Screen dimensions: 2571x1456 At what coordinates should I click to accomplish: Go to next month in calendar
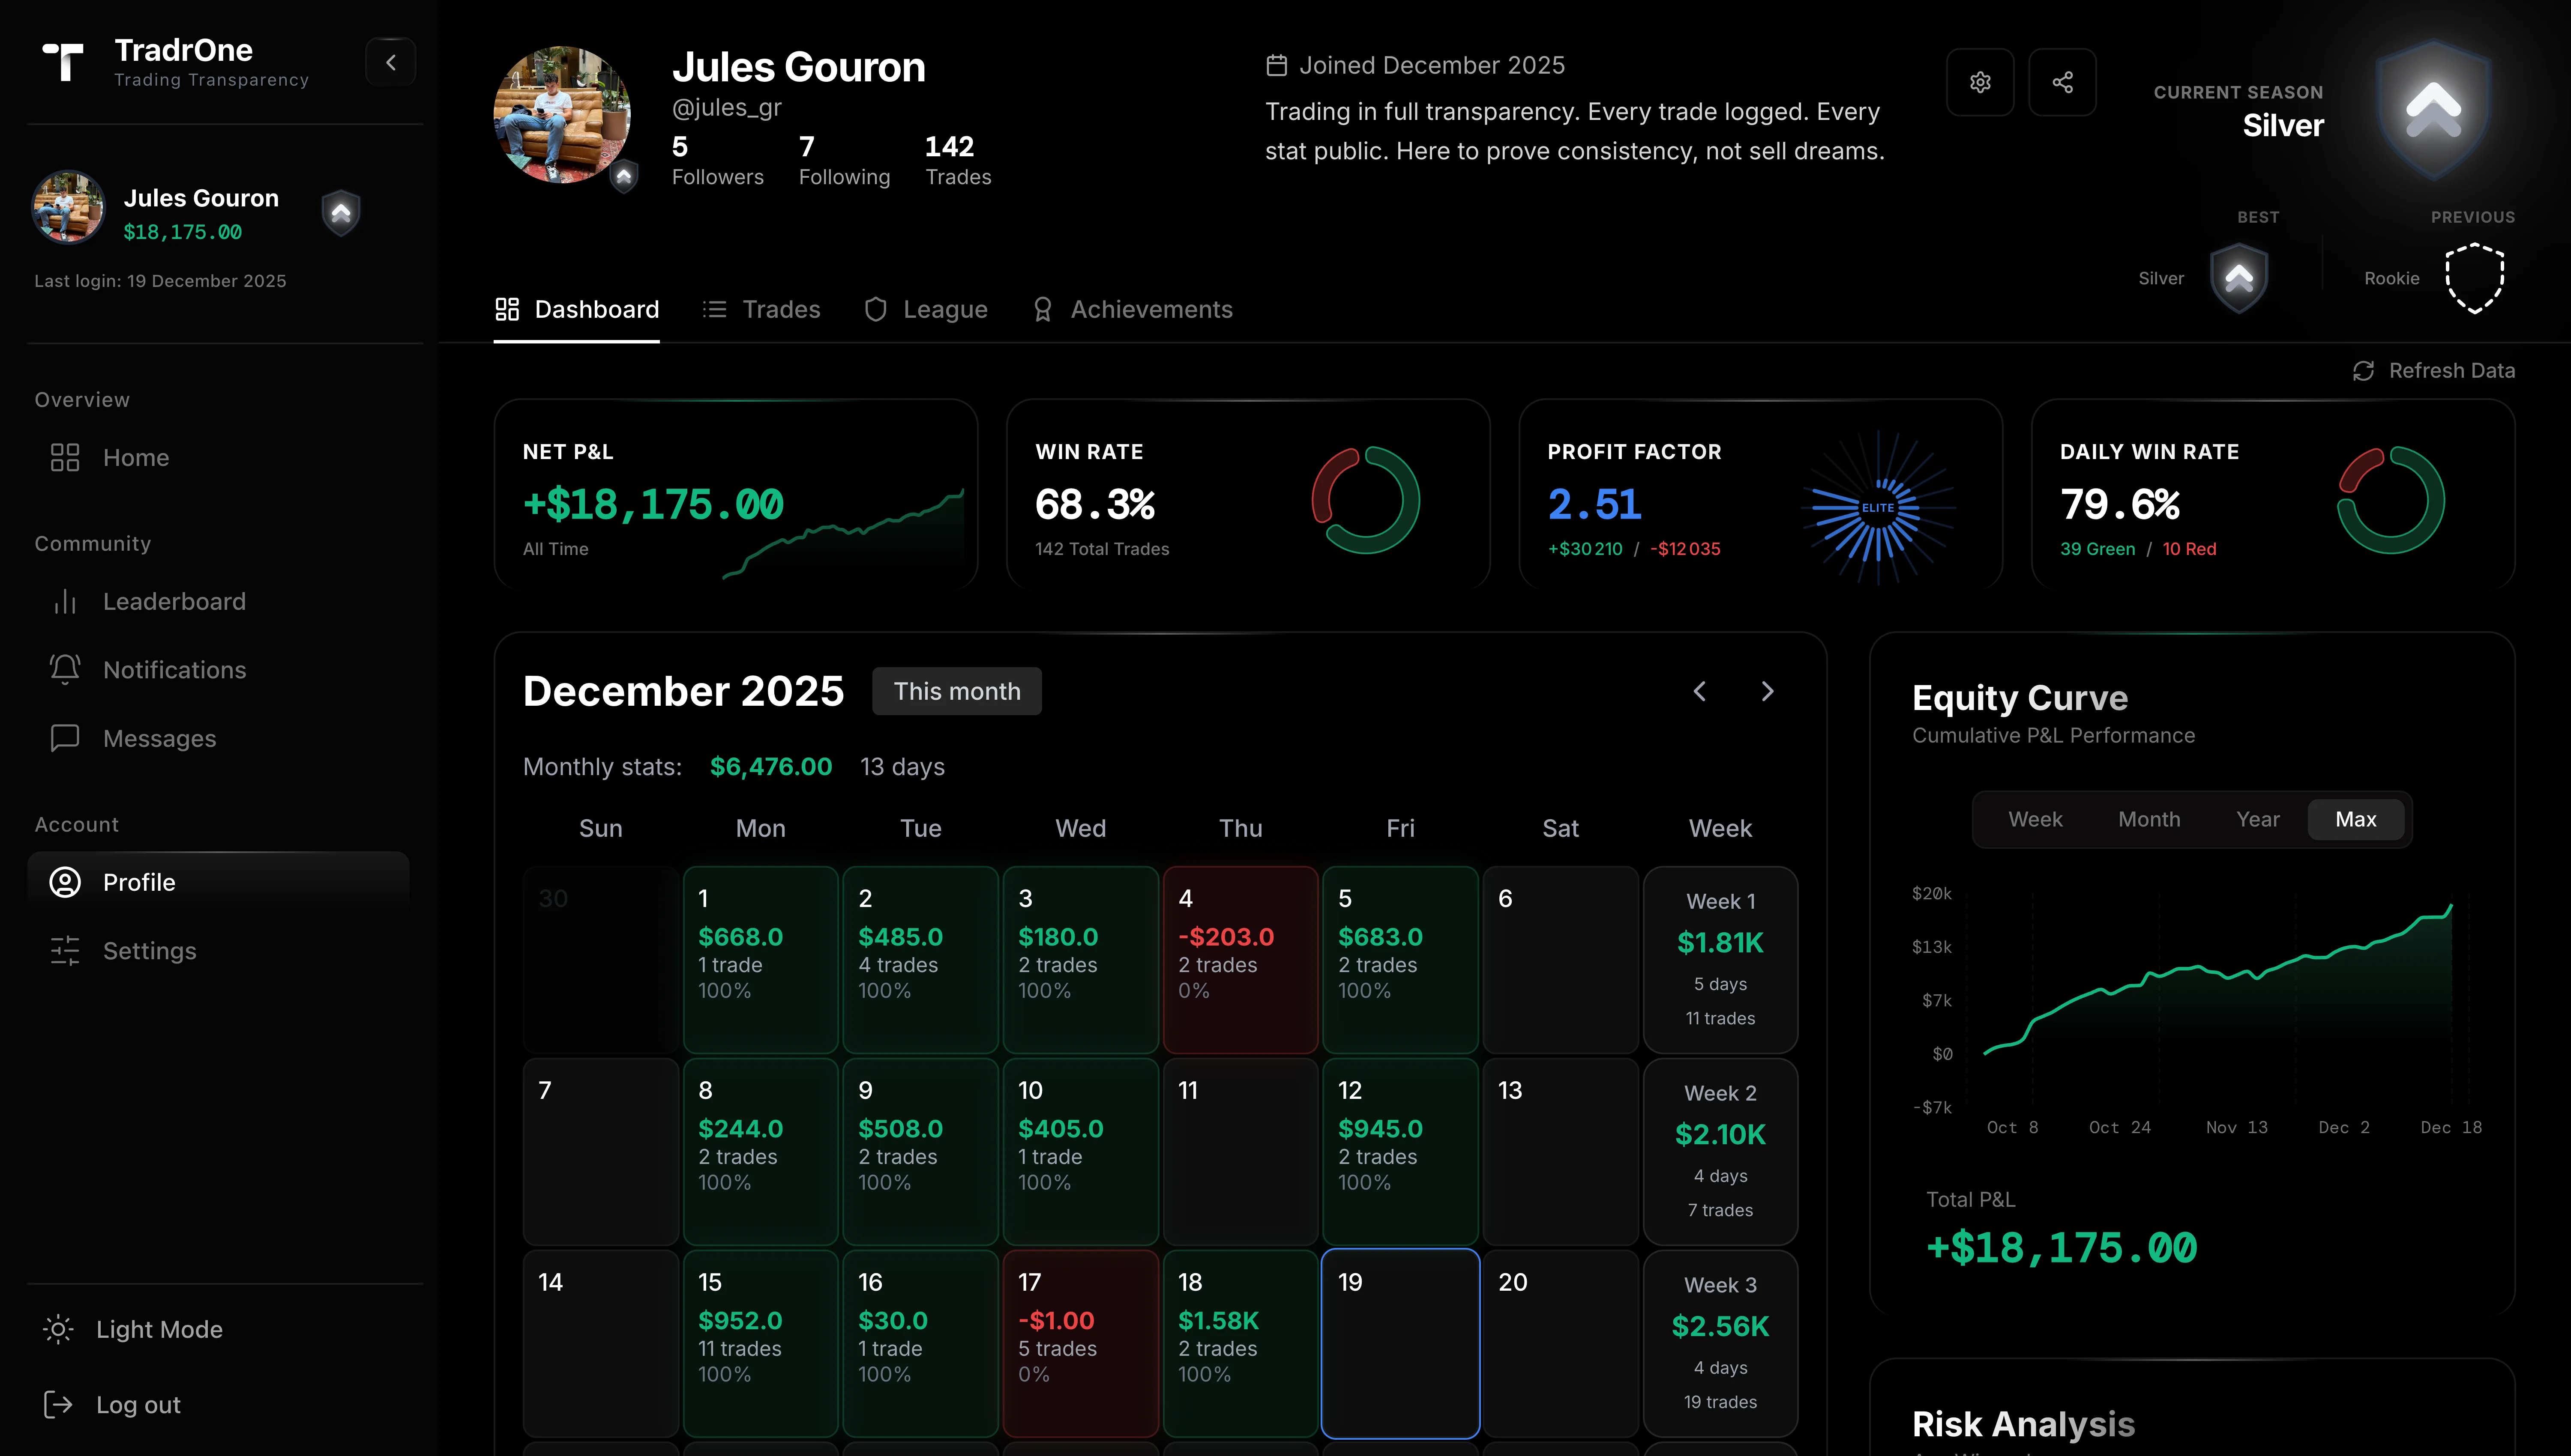click(1768, 691)
